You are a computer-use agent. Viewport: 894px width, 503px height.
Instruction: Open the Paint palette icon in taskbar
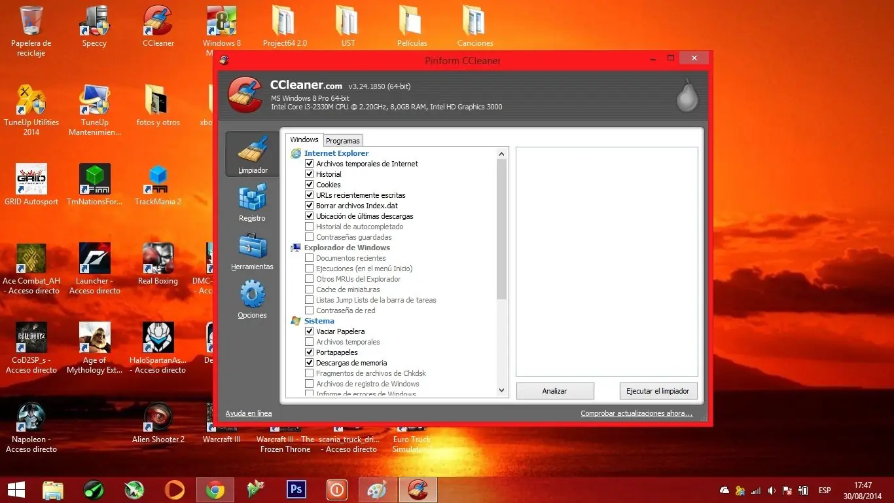point(378,489)
